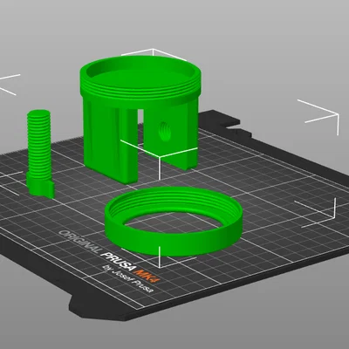This screenshot has height=349, width=349.
Task: Select the green threaded bolt model
Action: (40, 154)
